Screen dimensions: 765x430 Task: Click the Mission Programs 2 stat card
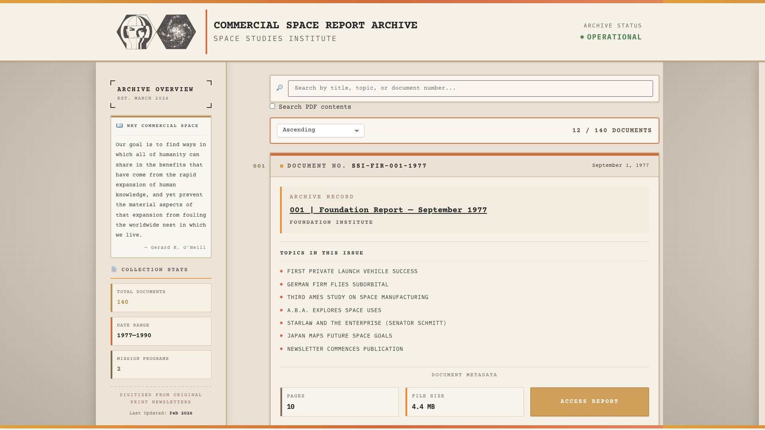(x=161, y=365)
